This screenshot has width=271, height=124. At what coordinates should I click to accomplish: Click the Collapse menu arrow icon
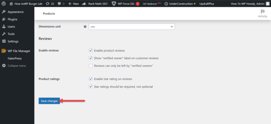[x=4, y=66]
